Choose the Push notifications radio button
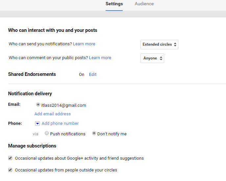 tap(47, 133)
